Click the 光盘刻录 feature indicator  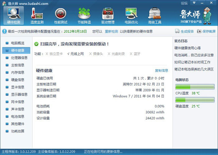coord(116,54)
